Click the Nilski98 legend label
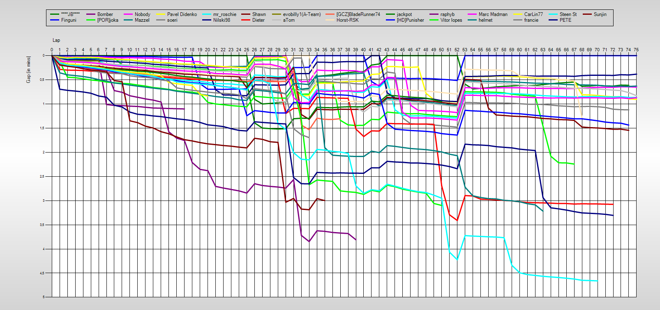The height and width of the screenshot is (310, 660). (222, 20)
